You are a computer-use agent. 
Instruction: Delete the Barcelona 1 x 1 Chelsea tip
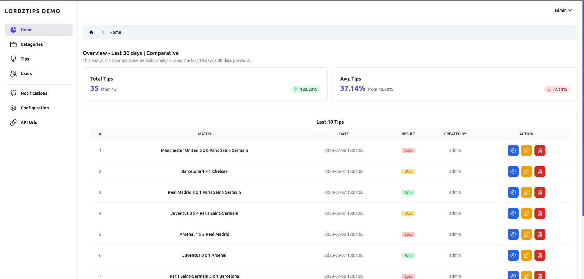click(540, 171)
